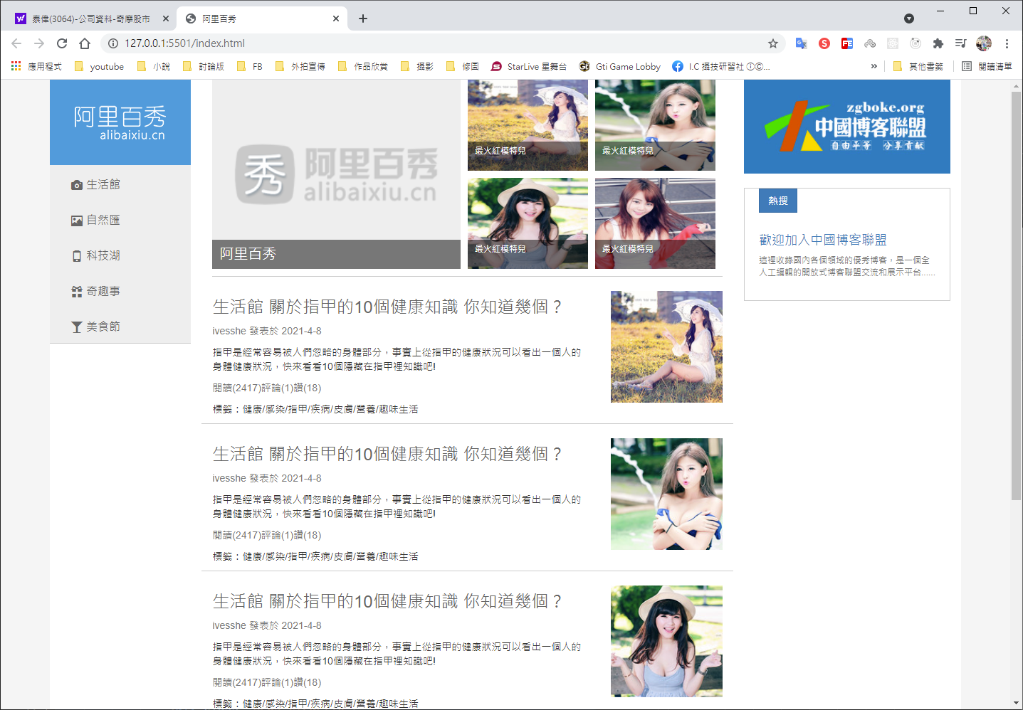Show more bookmarks chevron
Viewport: 1023px width, 710px height.
(x=874, y=66)
